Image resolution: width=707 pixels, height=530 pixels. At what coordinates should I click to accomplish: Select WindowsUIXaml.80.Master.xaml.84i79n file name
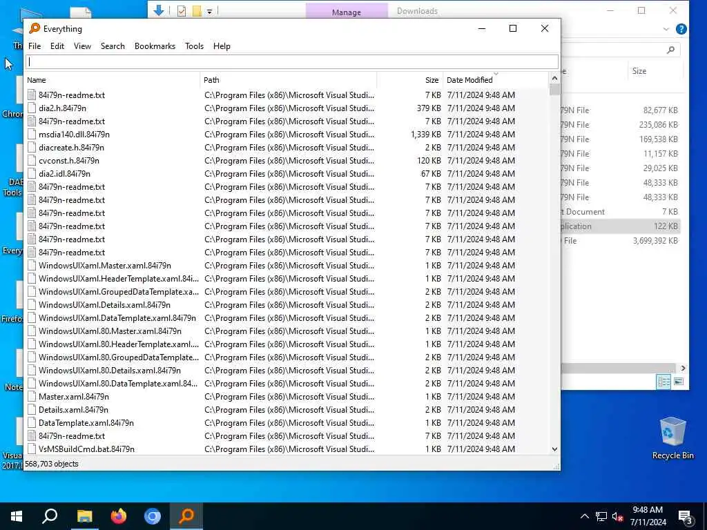click(x=110, y=331)
